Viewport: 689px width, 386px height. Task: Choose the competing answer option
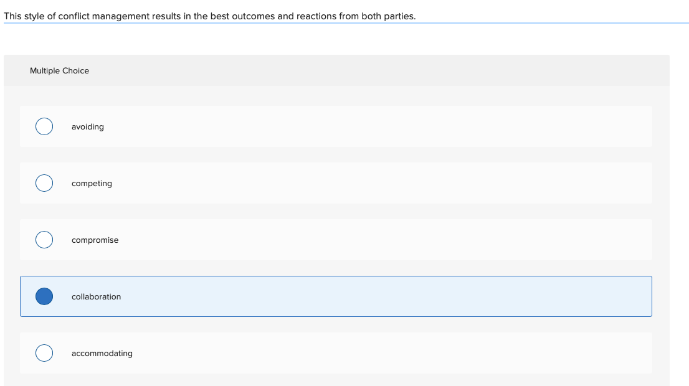click(249, 183)
